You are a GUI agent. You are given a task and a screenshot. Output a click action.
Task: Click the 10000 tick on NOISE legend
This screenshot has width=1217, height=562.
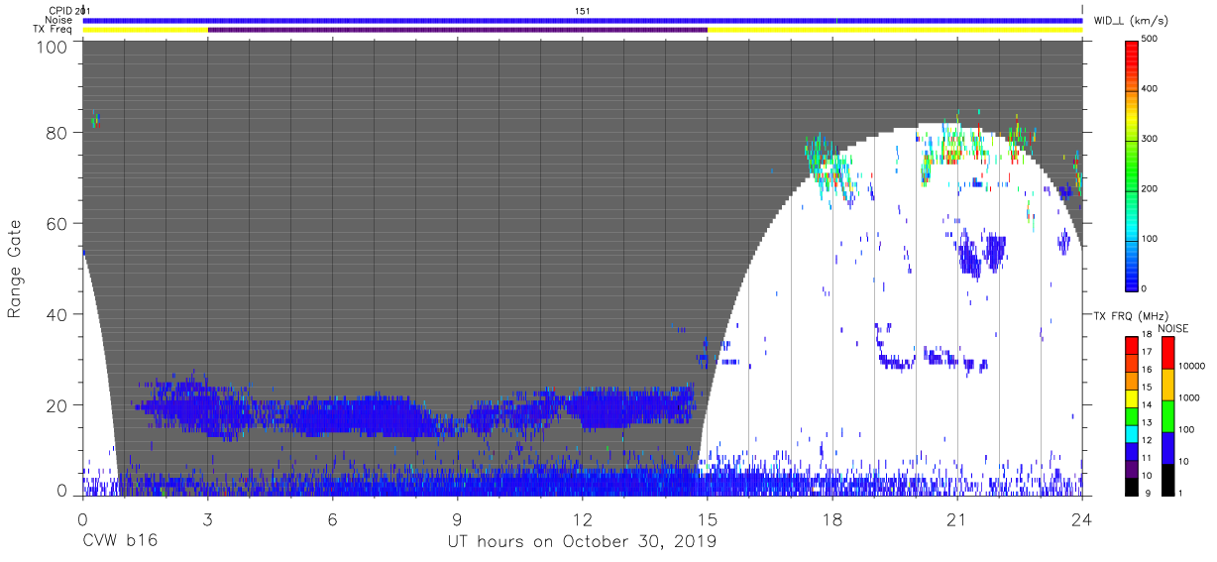pos(1192,366)
